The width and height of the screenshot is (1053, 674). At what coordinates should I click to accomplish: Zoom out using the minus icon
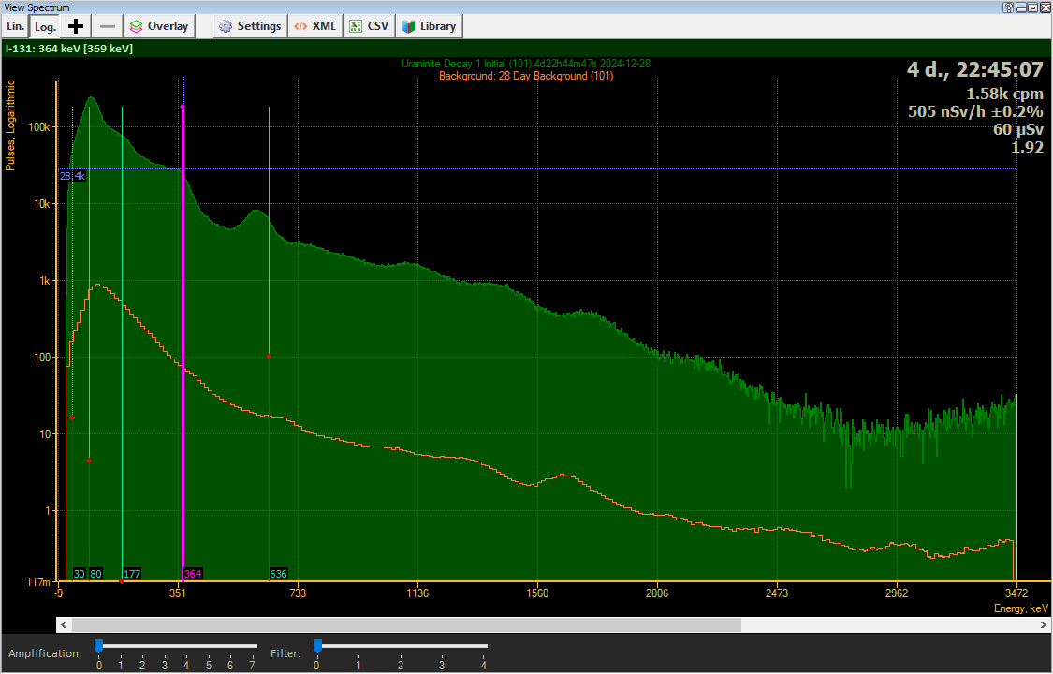click(x=108, y=26)
